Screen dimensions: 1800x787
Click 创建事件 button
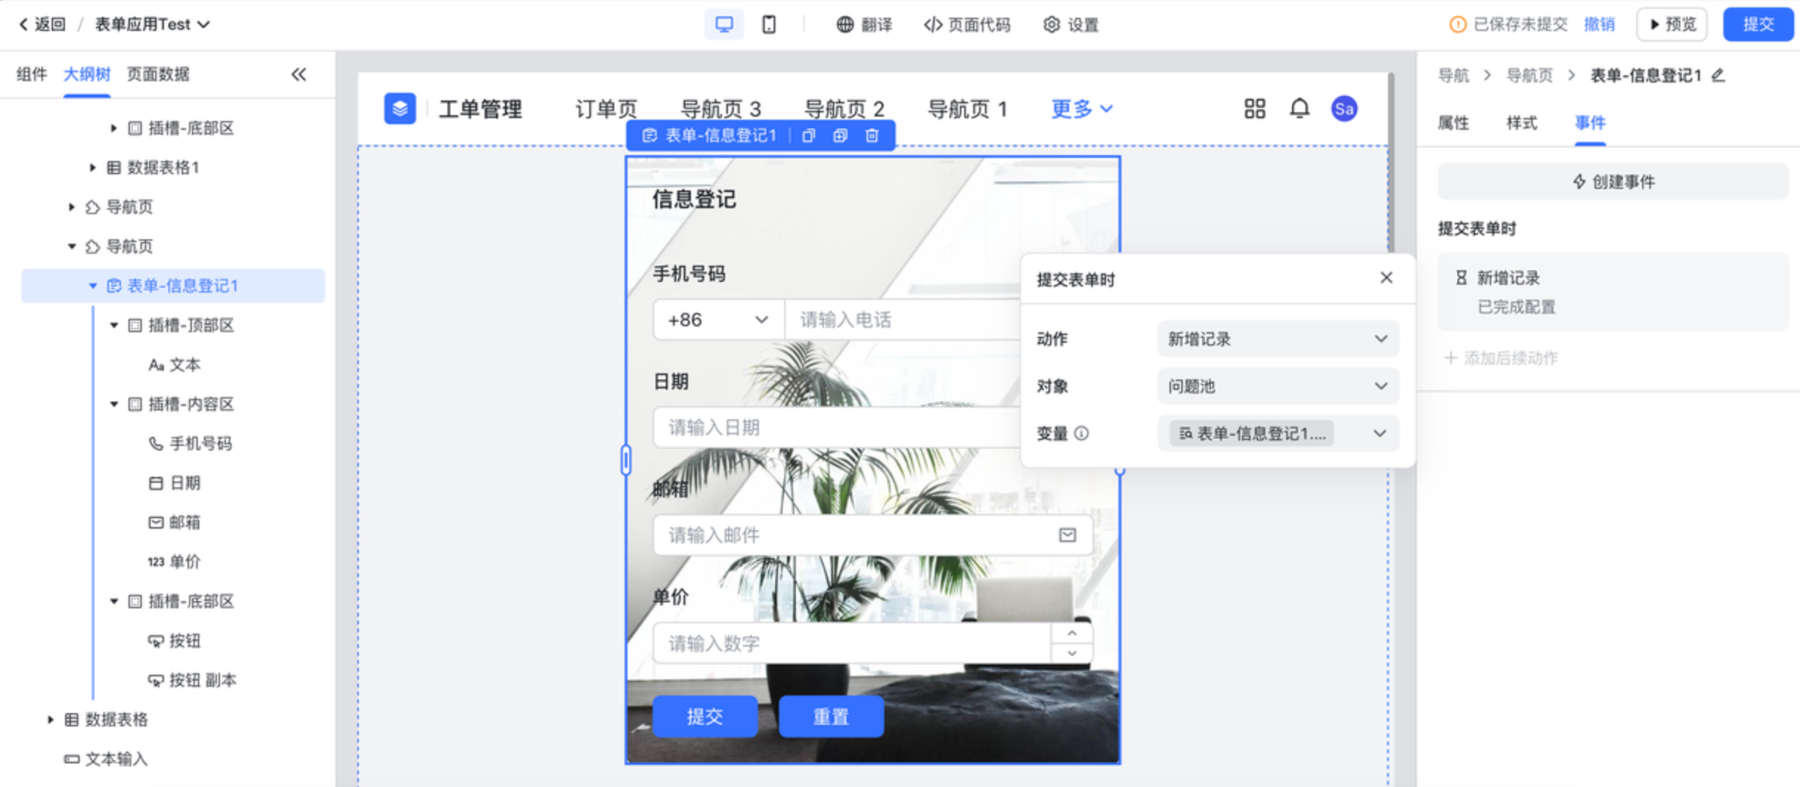coord(1613,182)
